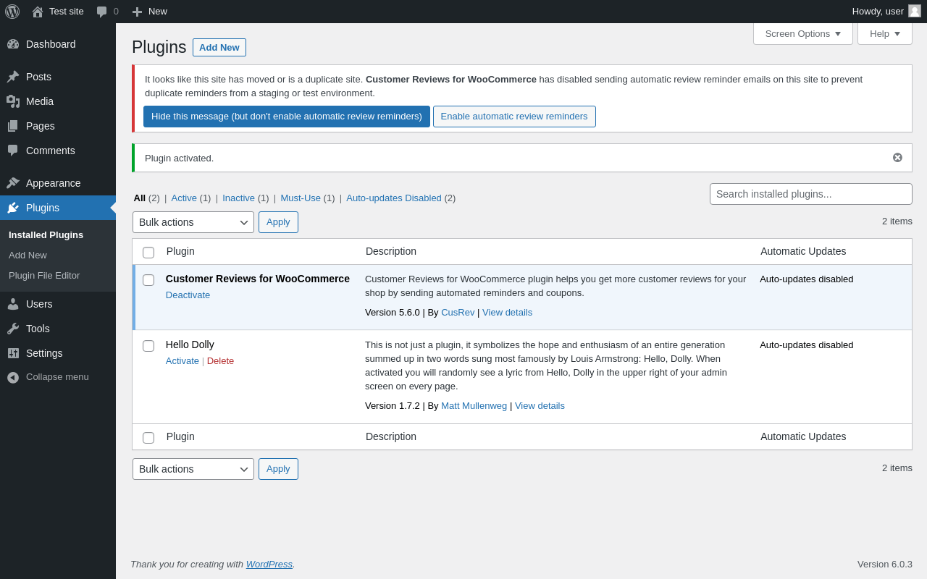This screenshot has height=579, width=927.
Task: Click the Tools wrench icon
Action: 13,329
